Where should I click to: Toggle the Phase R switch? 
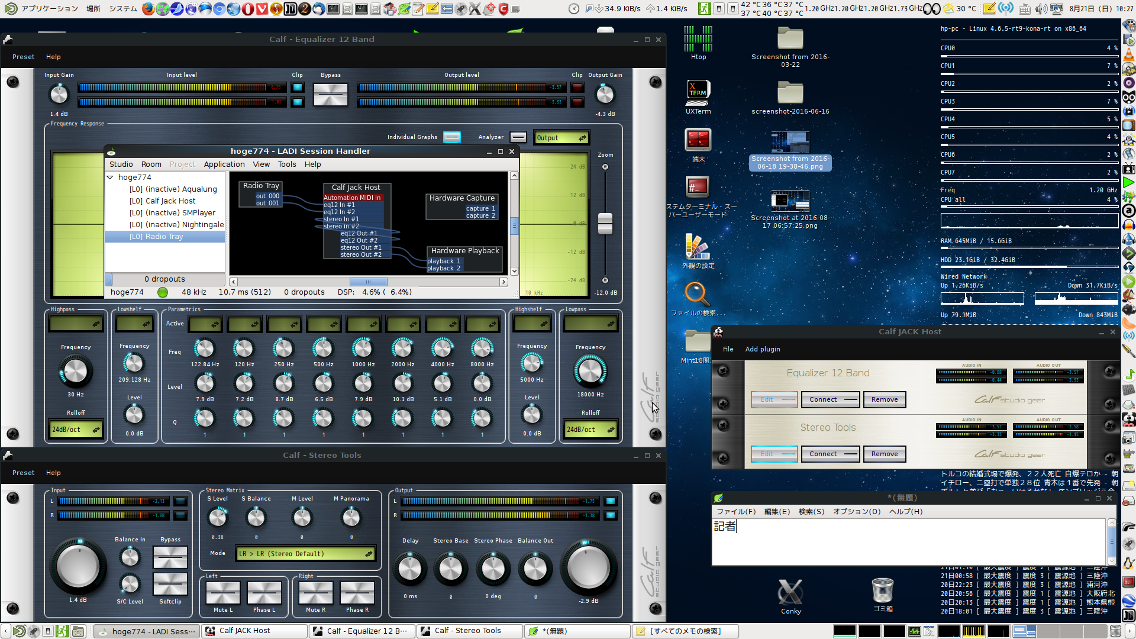point(357,593)
